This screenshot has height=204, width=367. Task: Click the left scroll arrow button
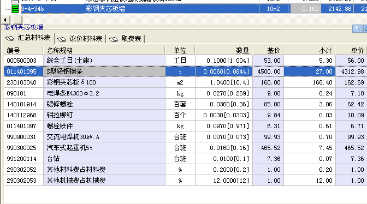tap(5, 20)
